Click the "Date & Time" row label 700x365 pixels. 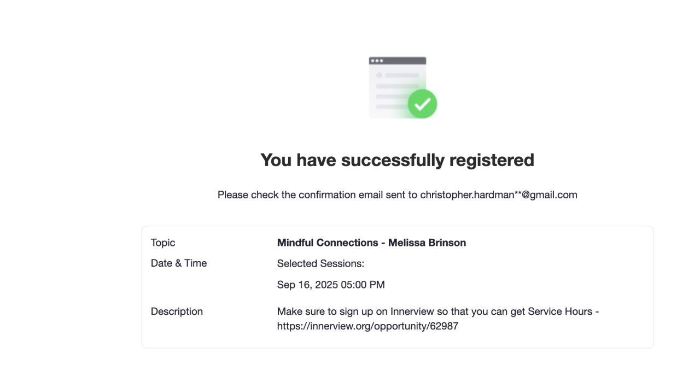point(179,263)
